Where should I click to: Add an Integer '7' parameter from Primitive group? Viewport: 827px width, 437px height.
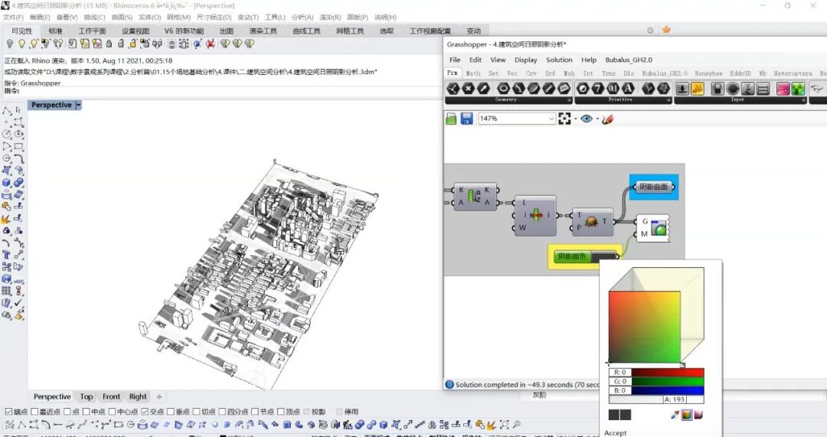[x=597, y=89]
